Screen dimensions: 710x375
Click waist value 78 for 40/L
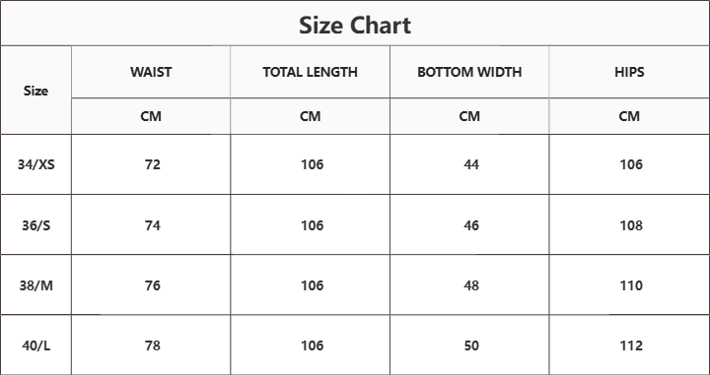153,345
